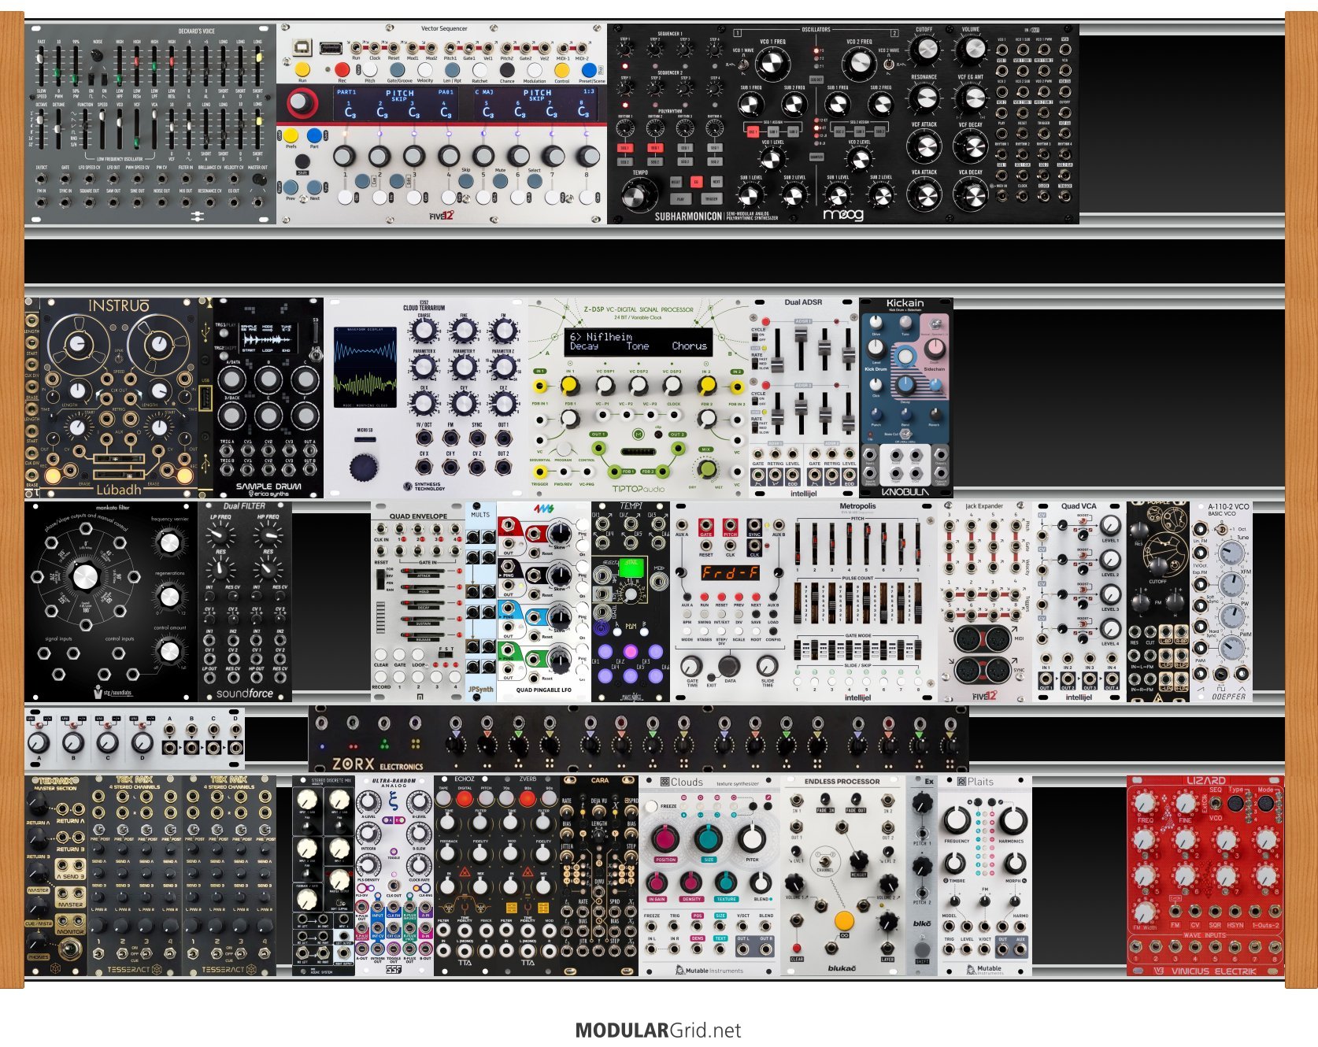Click the Freeze button on Clouds
Screen dimensions: 1318x1047
[651, 807]
